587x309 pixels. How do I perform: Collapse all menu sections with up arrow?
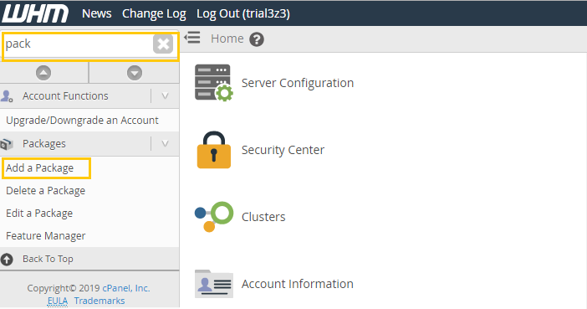43,72
